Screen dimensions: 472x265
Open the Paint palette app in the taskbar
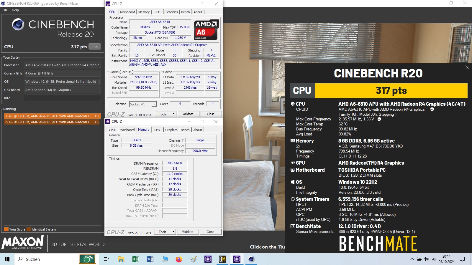click(x=193, y=259)
